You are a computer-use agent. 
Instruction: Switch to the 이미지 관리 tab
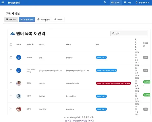point(44,19)
